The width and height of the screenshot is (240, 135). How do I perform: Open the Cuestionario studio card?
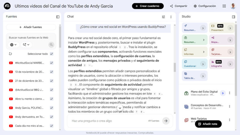[194, 64]
